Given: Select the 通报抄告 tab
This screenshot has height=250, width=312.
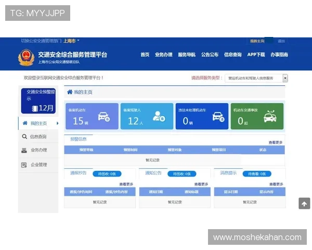Looking at the screenshot, I should click(79, 173).
